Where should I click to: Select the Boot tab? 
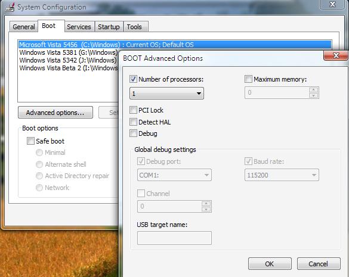coord(51,26)
